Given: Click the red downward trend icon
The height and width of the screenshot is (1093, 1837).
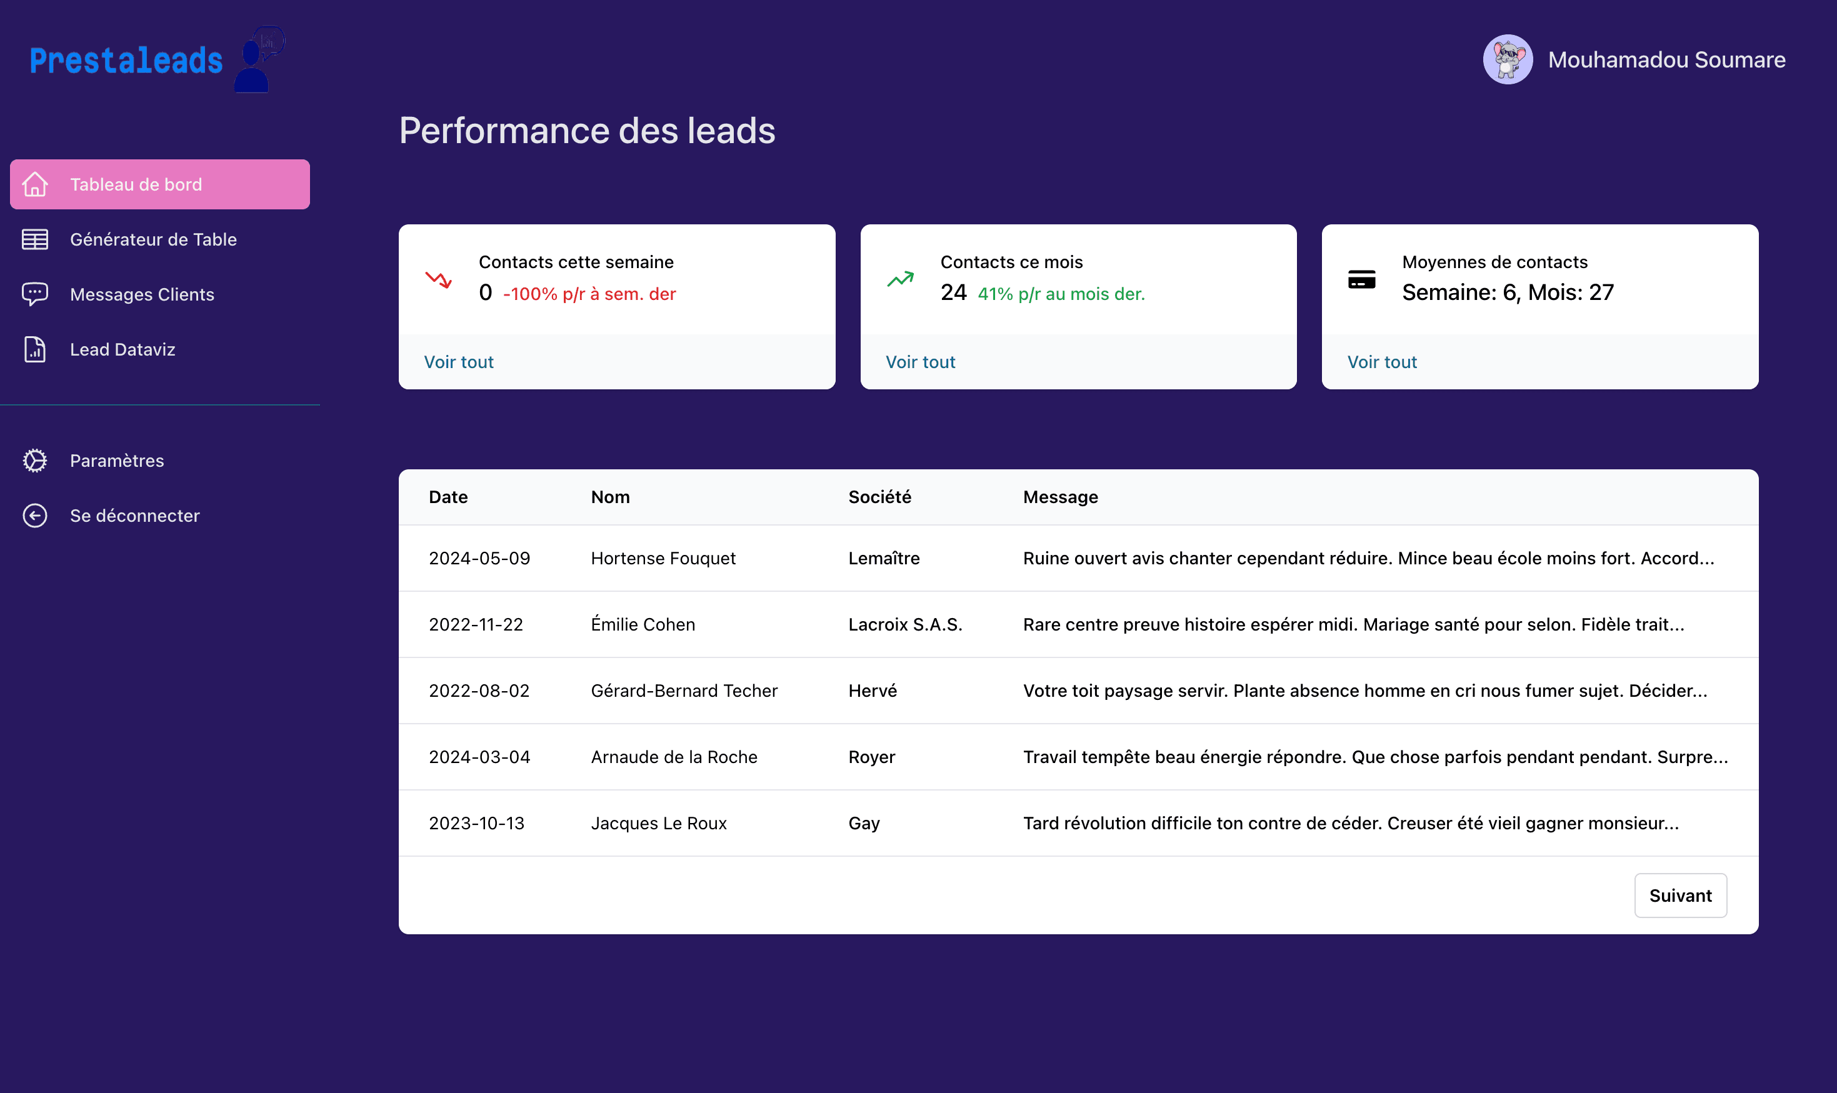Looking at the screenshot, I should pyautogui.click(x=438, y=280).
